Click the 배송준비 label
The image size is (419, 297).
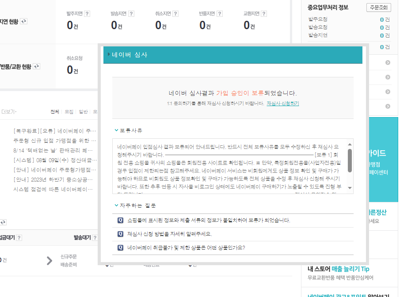[69, 265]
